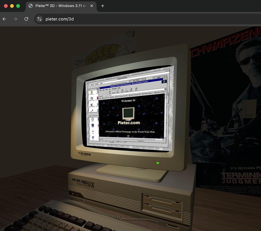The height and width of the screenshot is (231, 261).
Task: Click the web page's vertical scrollbar down arrow
Action: [x=165, y=138]
